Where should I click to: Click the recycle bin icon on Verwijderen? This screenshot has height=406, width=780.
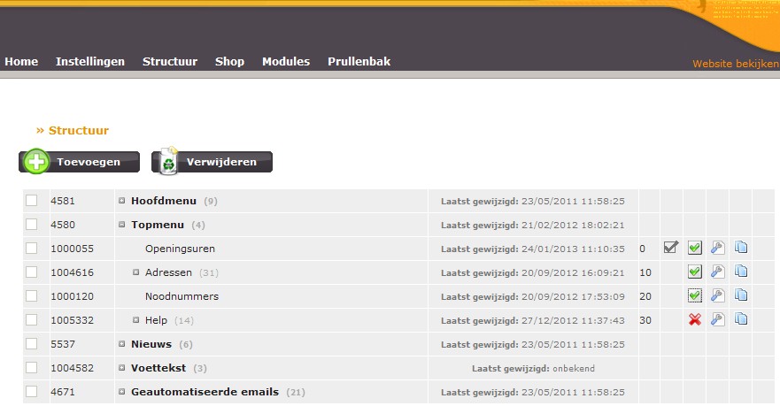point(169,160)
